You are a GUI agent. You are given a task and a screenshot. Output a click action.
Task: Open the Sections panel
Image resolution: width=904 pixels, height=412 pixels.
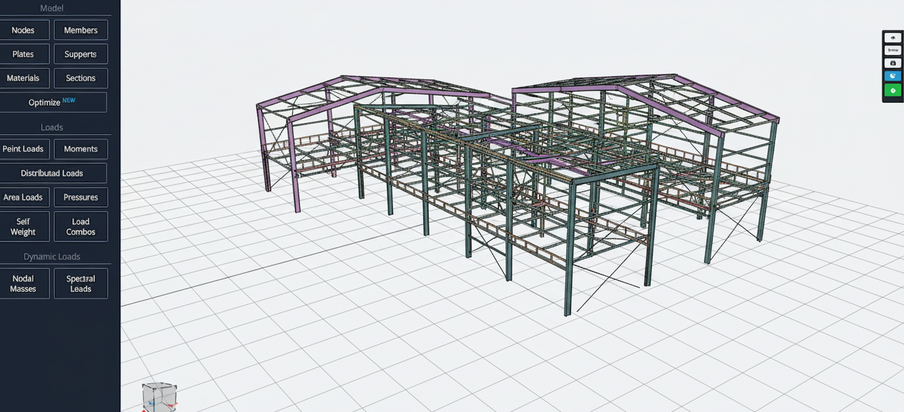click(81, 78)
